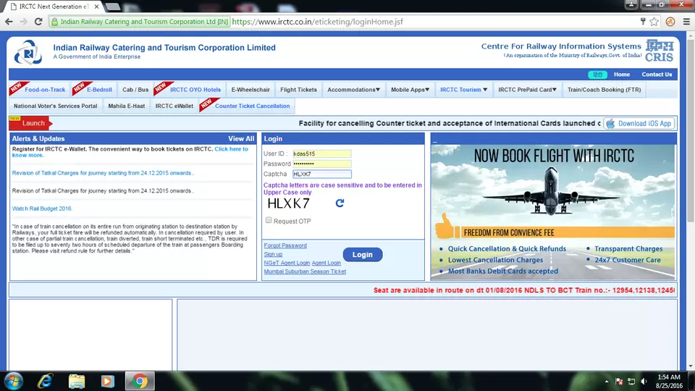Screen dimensions: 695x391
Task: Click the browser address bar URL
Action: [317, 21]
